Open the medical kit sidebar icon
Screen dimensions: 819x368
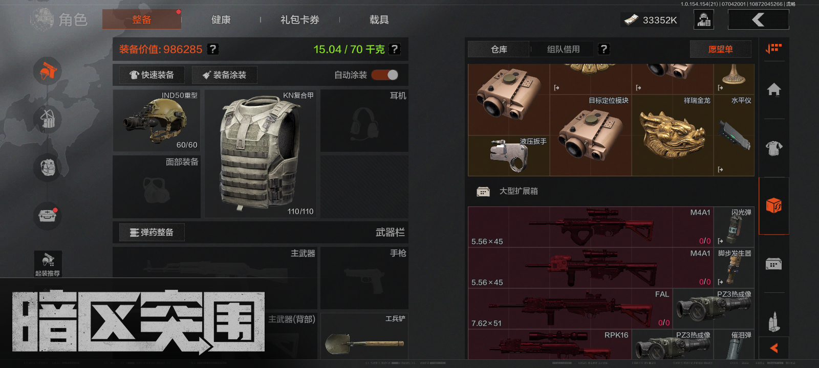(x=48, y=216)
